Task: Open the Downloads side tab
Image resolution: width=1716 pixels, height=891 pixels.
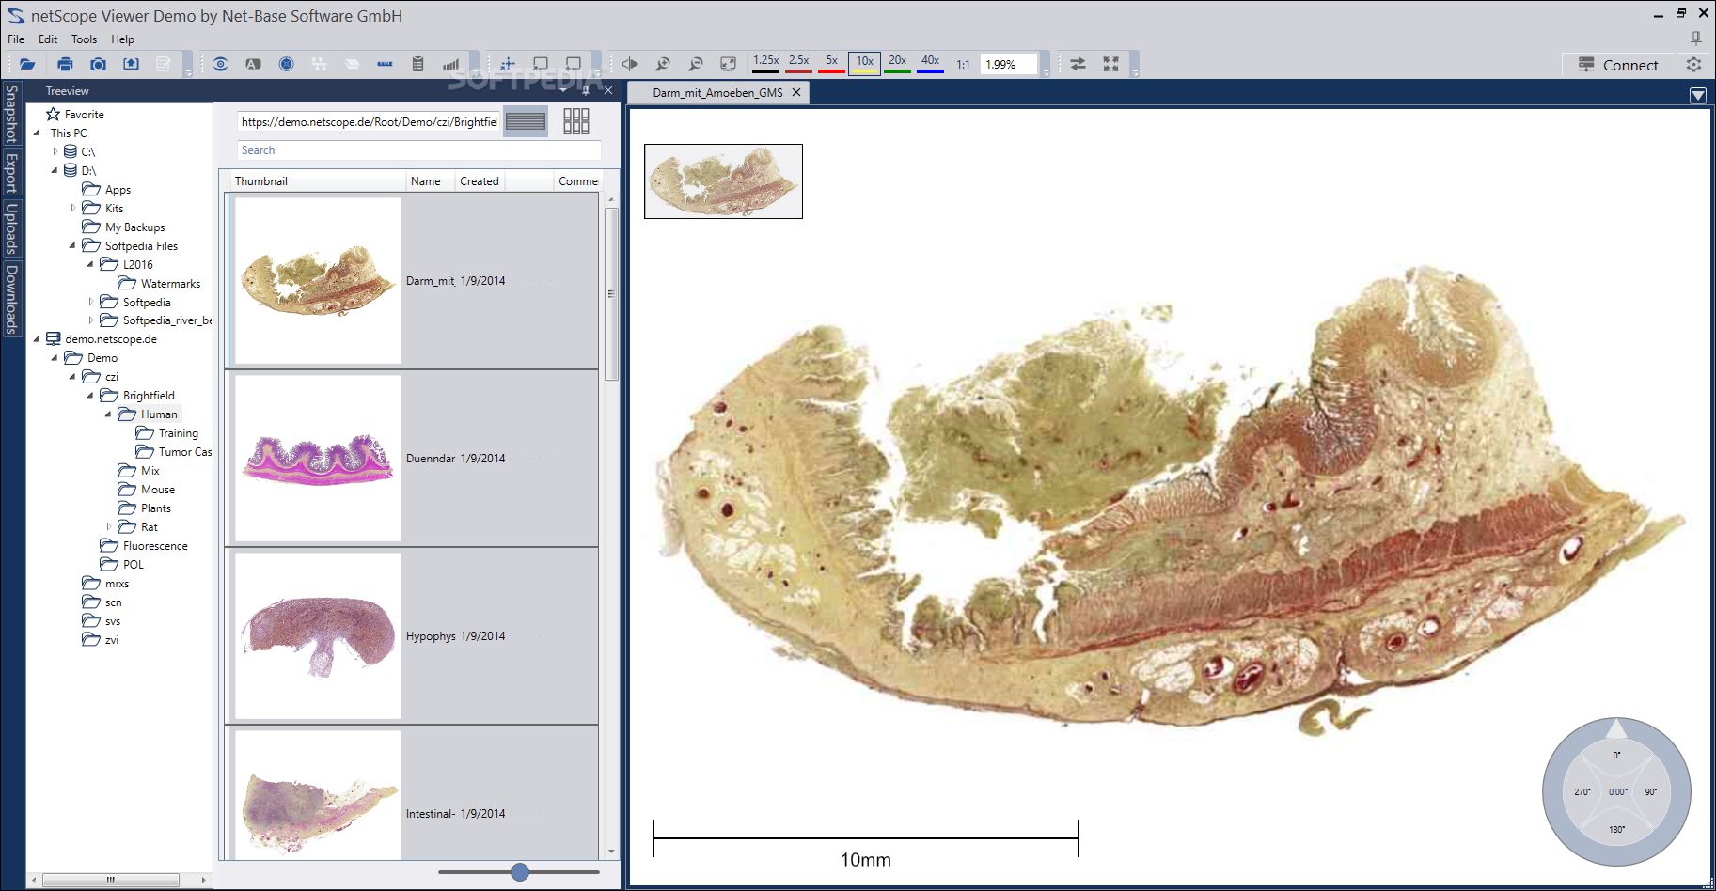Action: (11, 298)
